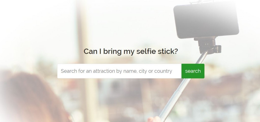Click the word 'city' in the input placeholder
260x122 pixels.
pos(143,71)
